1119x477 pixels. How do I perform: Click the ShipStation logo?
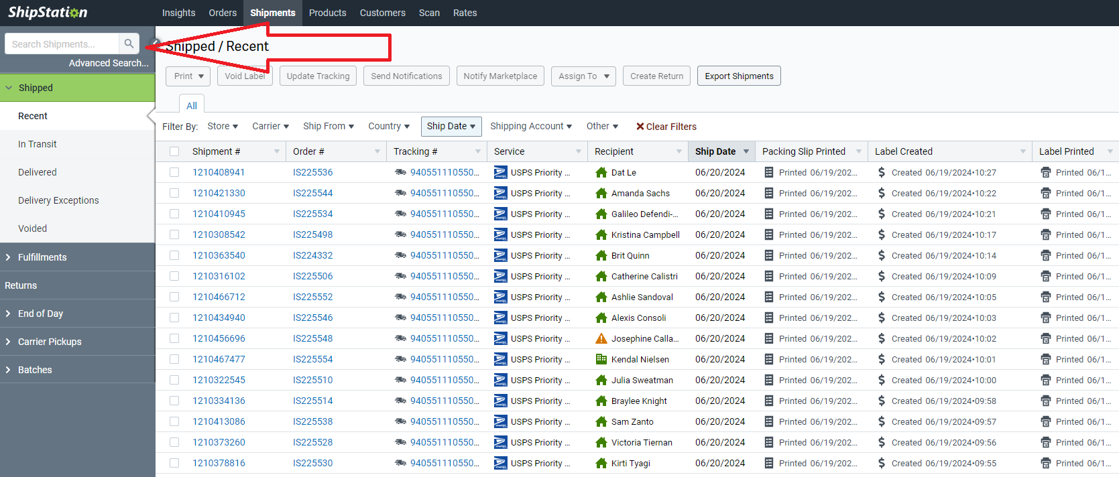[48, 12]
